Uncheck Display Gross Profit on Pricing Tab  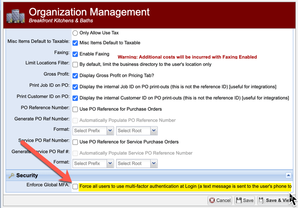pyautogui.click(x=75, y=76)
